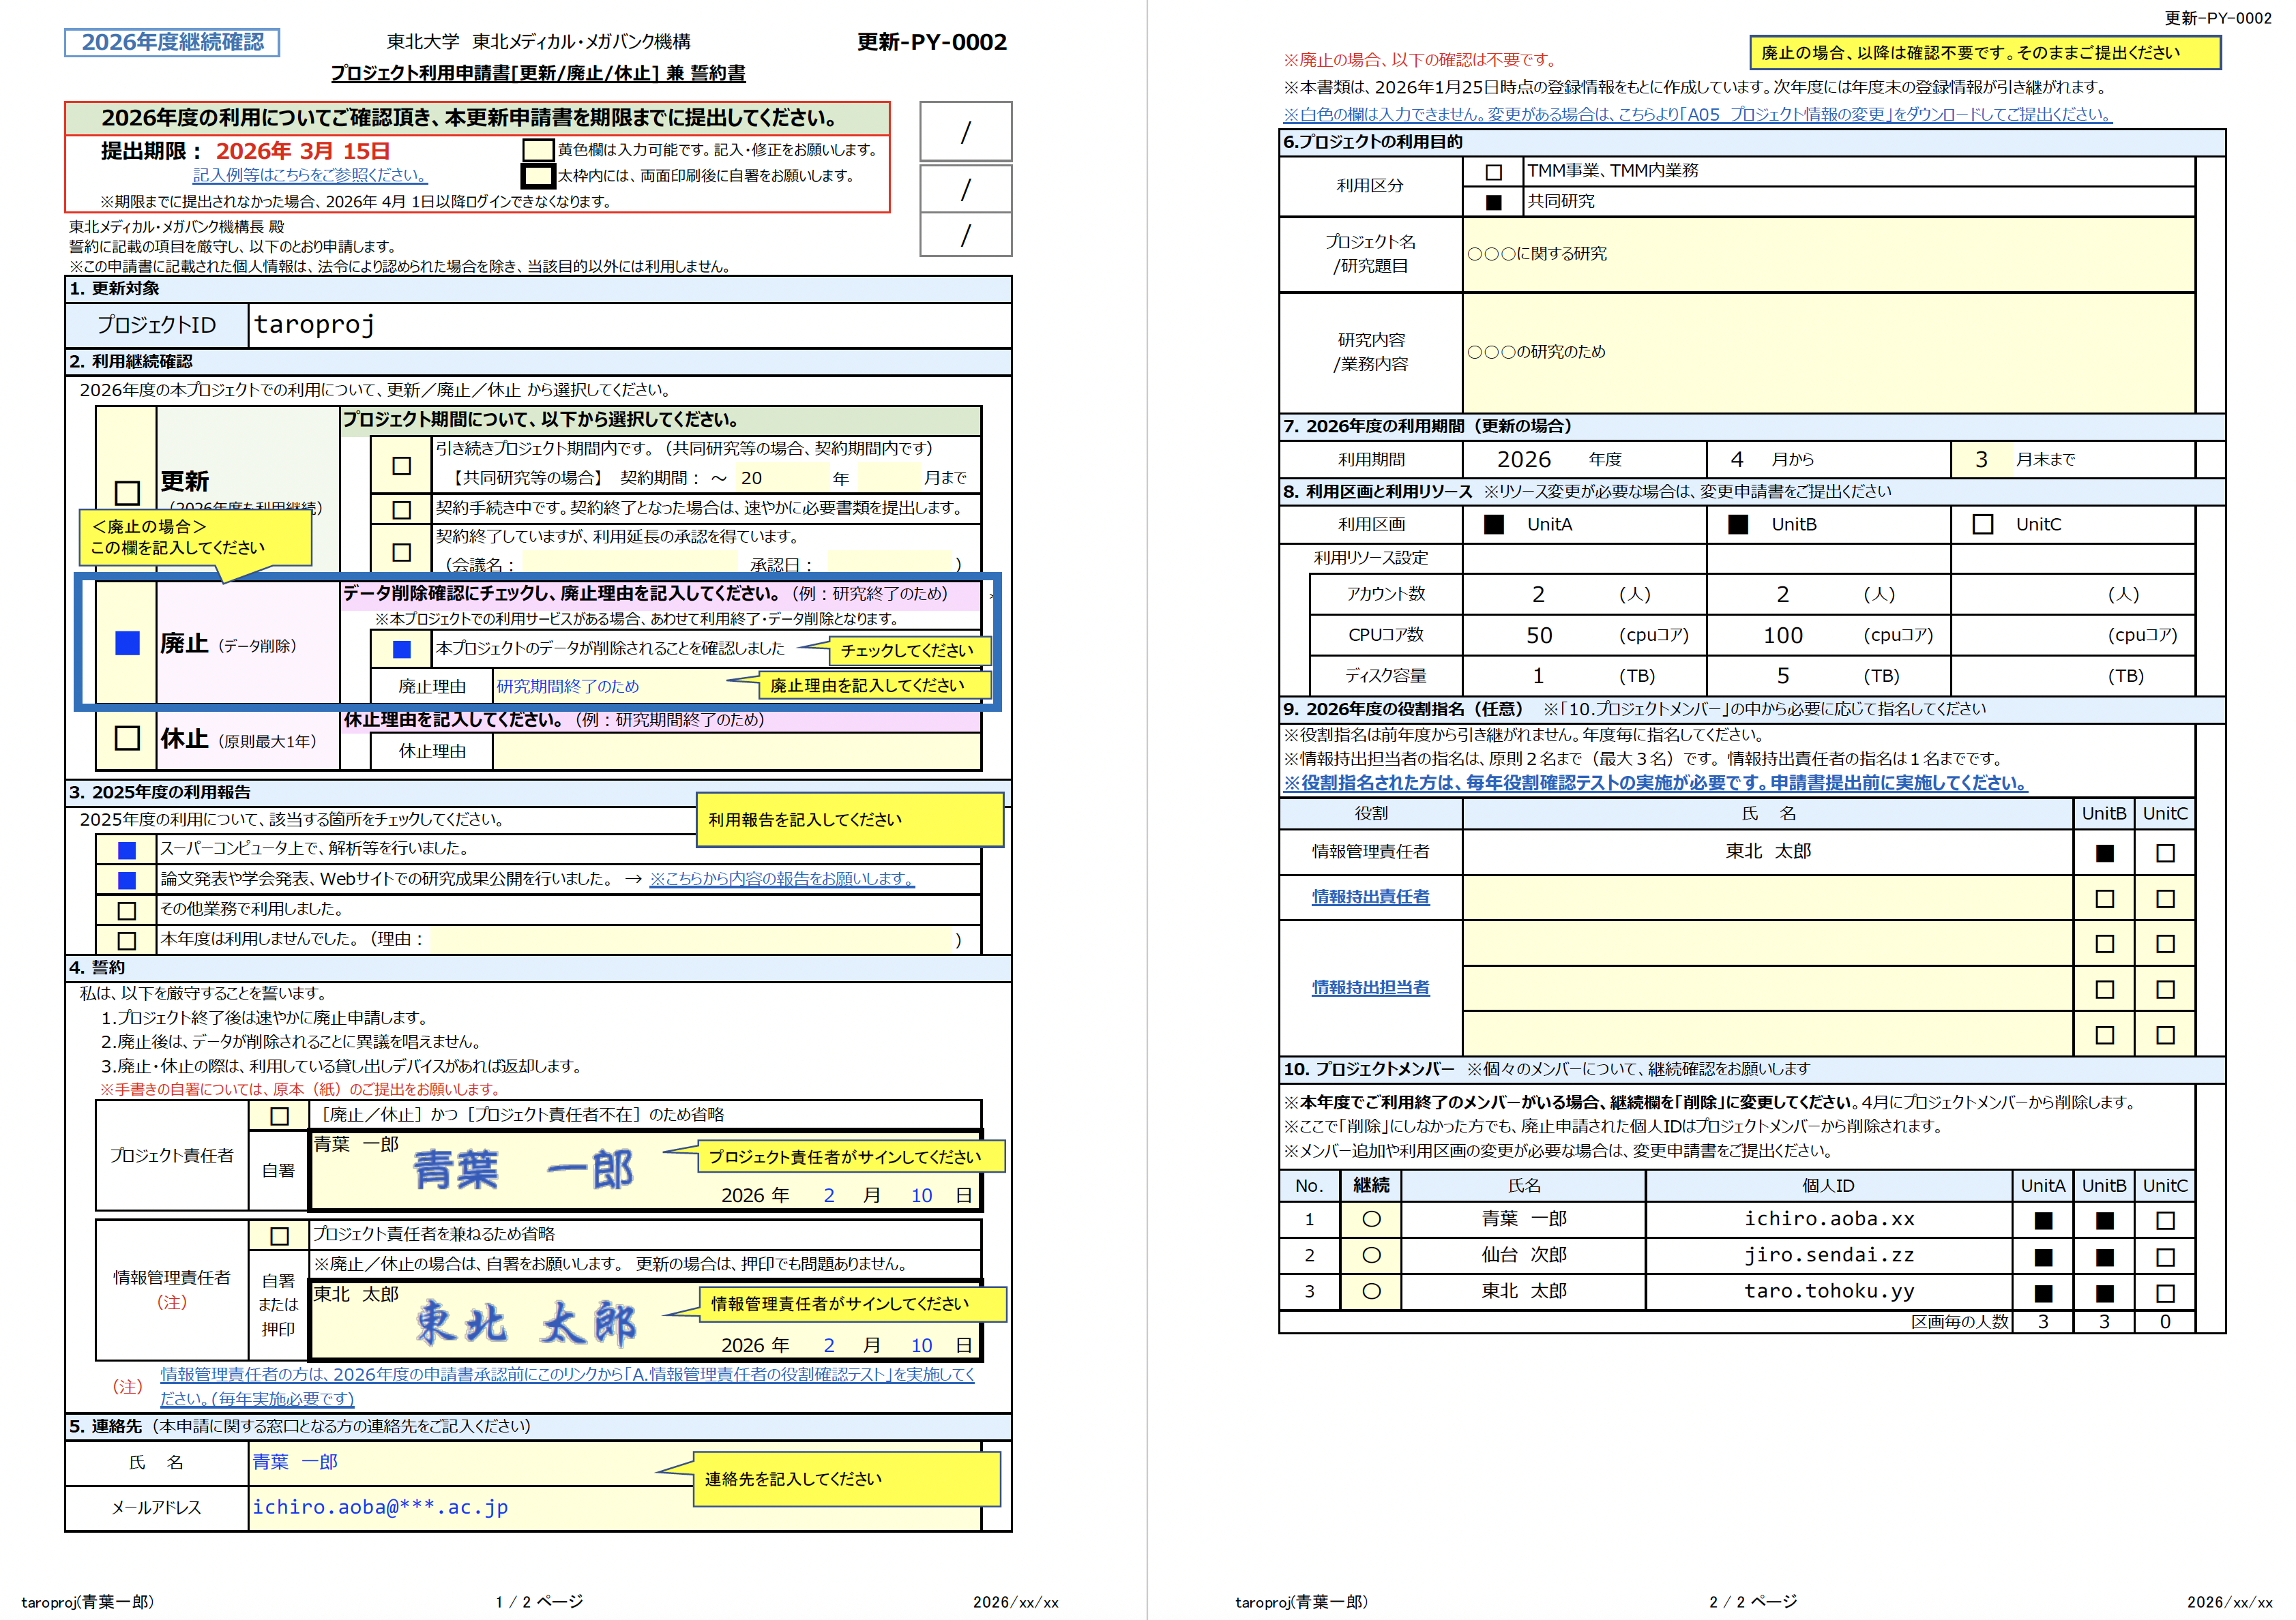Screen dimensions: 2296x1620
Task: Click the 情報持出責任者 link
Action: (1370, 897)
